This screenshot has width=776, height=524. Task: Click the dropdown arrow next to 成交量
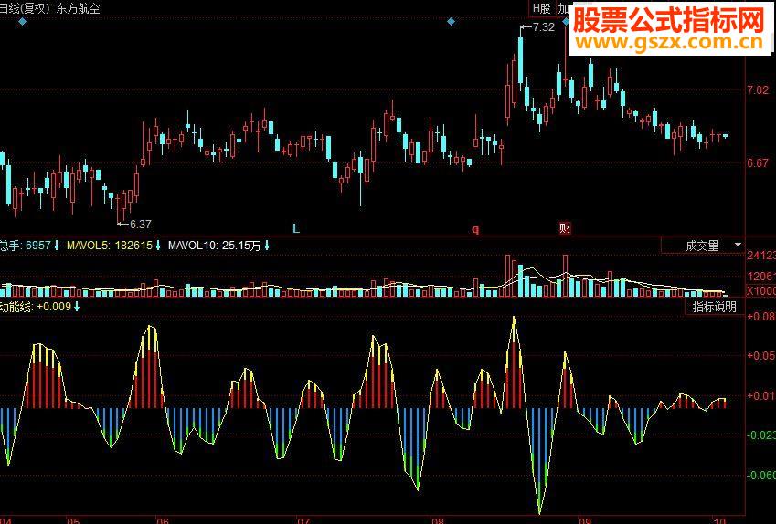[738, 246]
